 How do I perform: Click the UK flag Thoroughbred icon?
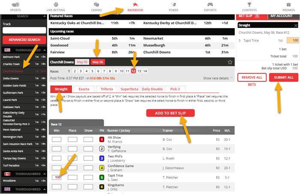[x=7, y=189]
